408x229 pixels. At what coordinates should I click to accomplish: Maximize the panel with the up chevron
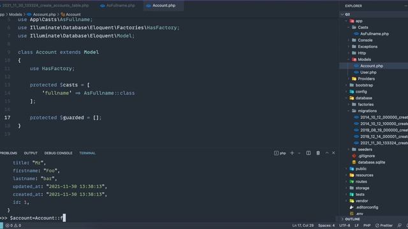tap(327, 153)
